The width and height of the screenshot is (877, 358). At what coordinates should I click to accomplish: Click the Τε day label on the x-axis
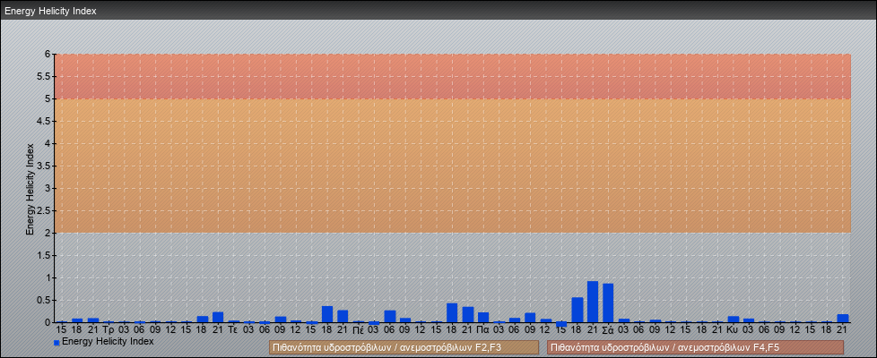pos(234,330)
